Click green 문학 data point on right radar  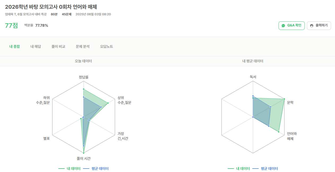pos(284,99)
